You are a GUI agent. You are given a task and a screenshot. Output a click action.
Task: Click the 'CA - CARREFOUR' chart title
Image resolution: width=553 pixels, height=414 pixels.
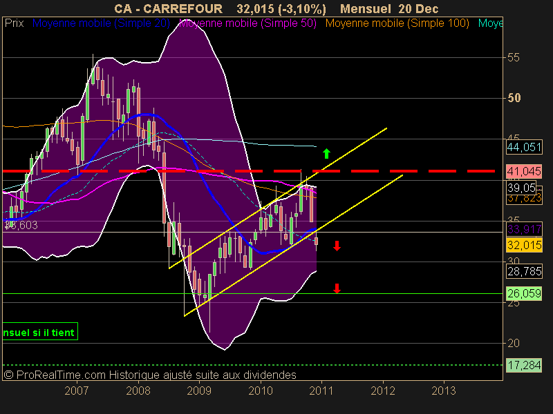pyautogui.click(x=168, y=8)
